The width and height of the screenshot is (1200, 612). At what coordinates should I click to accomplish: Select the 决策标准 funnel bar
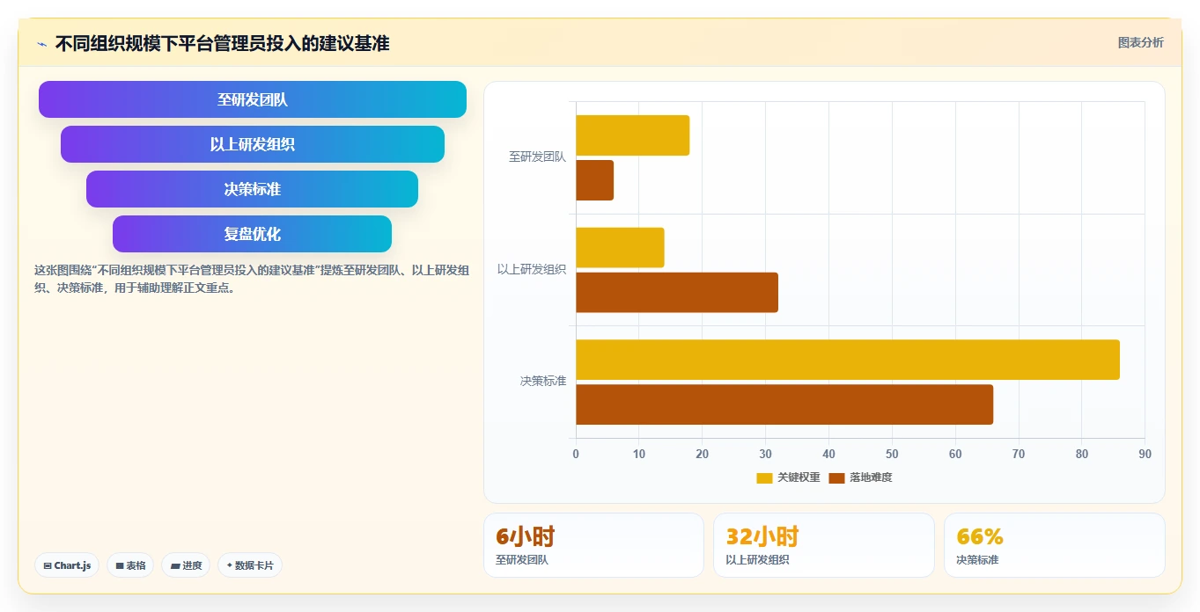[x=253, y=189]
